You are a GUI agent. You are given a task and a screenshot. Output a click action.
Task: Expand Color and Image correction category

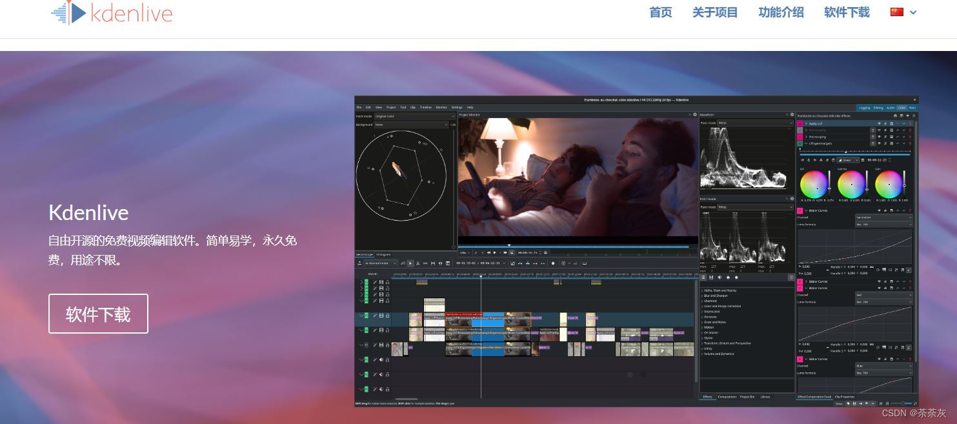(702, 306)
